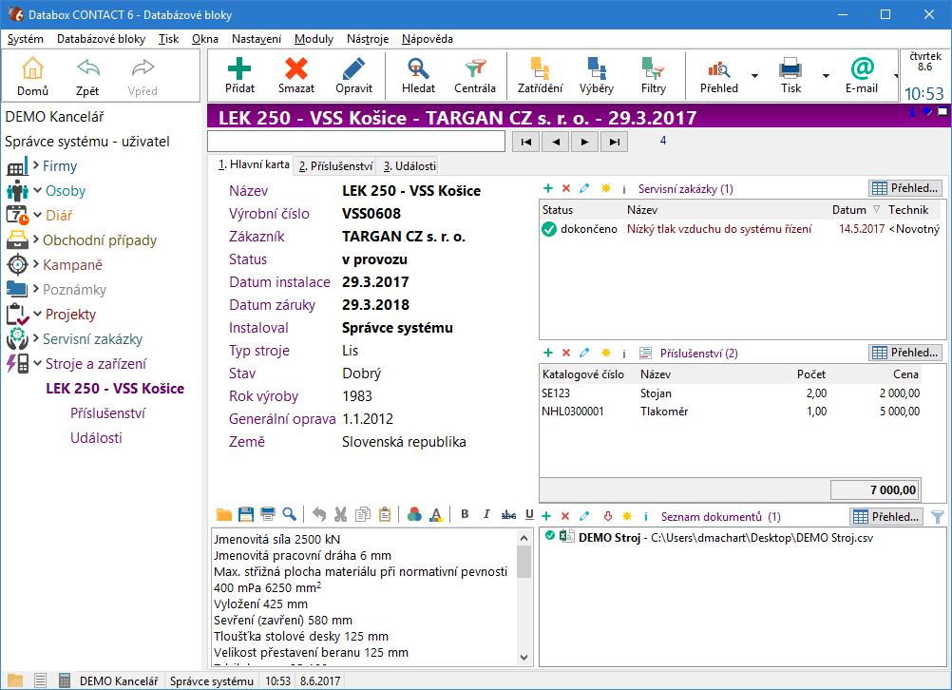Add a new record with Přidat
The width and height of the screenshot is (952, 690).
pyautogui.click(x=239, y=75)
